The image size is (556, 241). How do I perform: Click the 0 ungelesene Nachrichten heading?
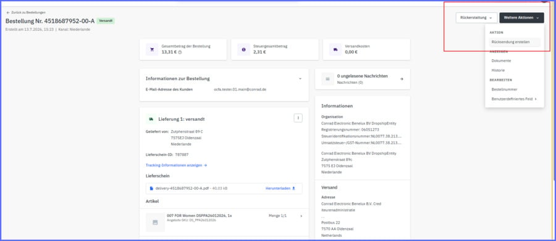pyautogui.click(x=363, y=76)
